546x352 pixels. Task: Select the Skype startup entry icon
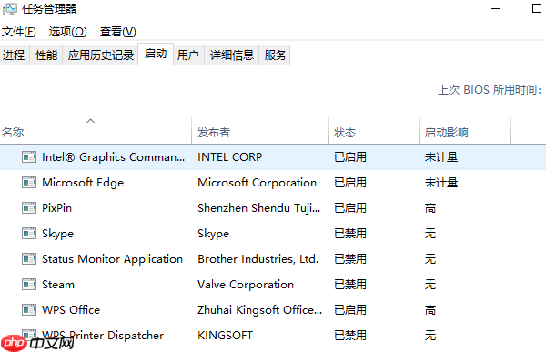(29, 234)
